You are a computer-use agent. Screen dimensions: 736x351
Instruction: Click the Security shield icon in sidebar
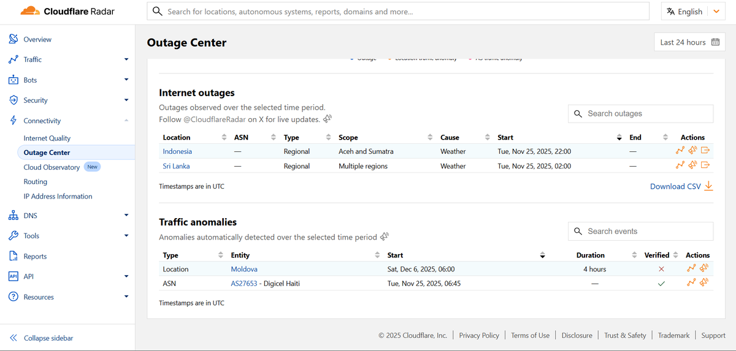(13, 100)
